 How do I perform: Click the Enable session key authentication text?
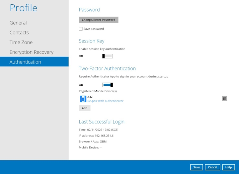click(102, 49)
